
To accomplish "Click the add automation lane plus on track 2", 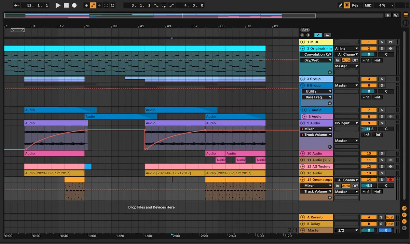I will point(330,72).
